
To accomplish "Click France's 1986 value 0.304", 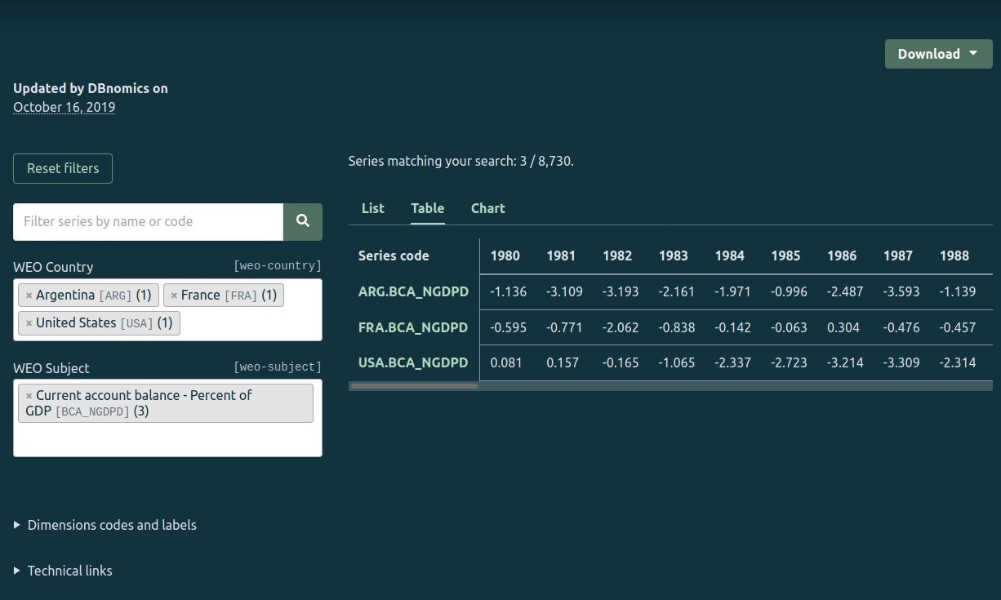I will click(845, 327).
